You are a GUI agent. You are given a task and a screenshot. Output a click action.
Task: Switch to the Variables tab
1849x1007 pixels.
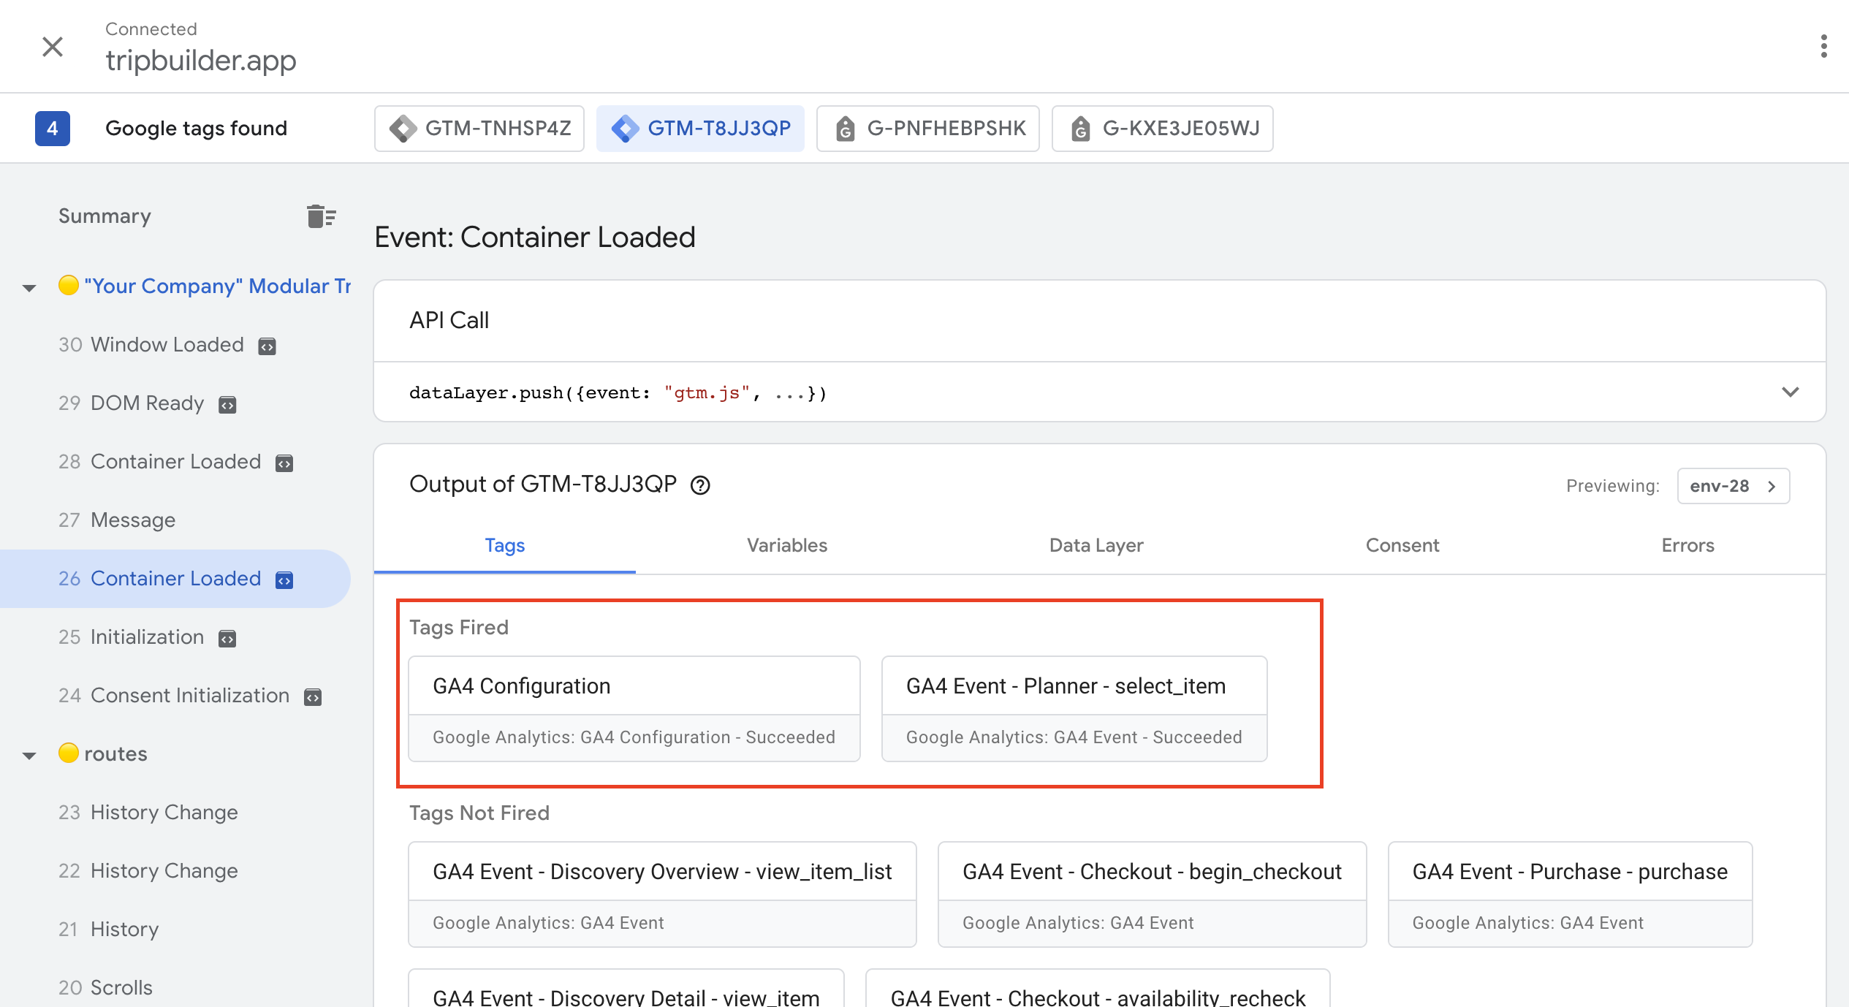[x=787, y=546]
